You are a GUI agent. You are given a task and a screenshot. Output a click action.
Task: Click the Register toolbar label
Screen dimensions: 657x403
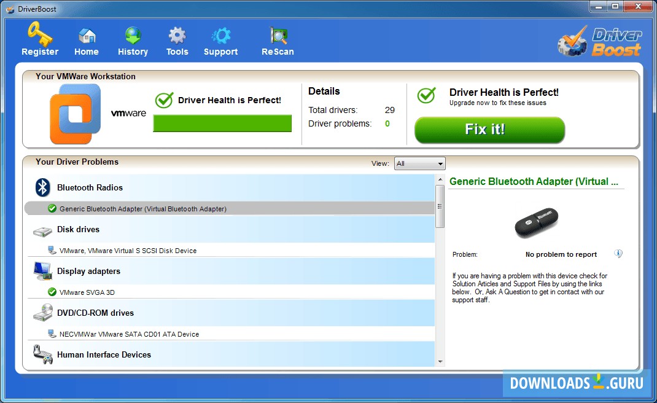pyautogui.click(x=40, y=52)
